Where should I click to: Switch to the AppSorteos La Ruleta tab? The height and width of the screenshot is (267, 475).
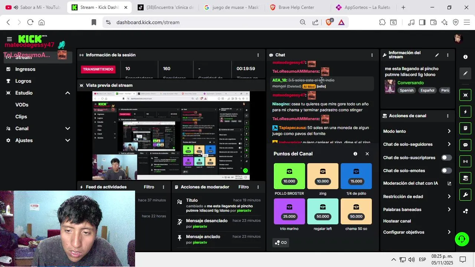click(364, 7)
